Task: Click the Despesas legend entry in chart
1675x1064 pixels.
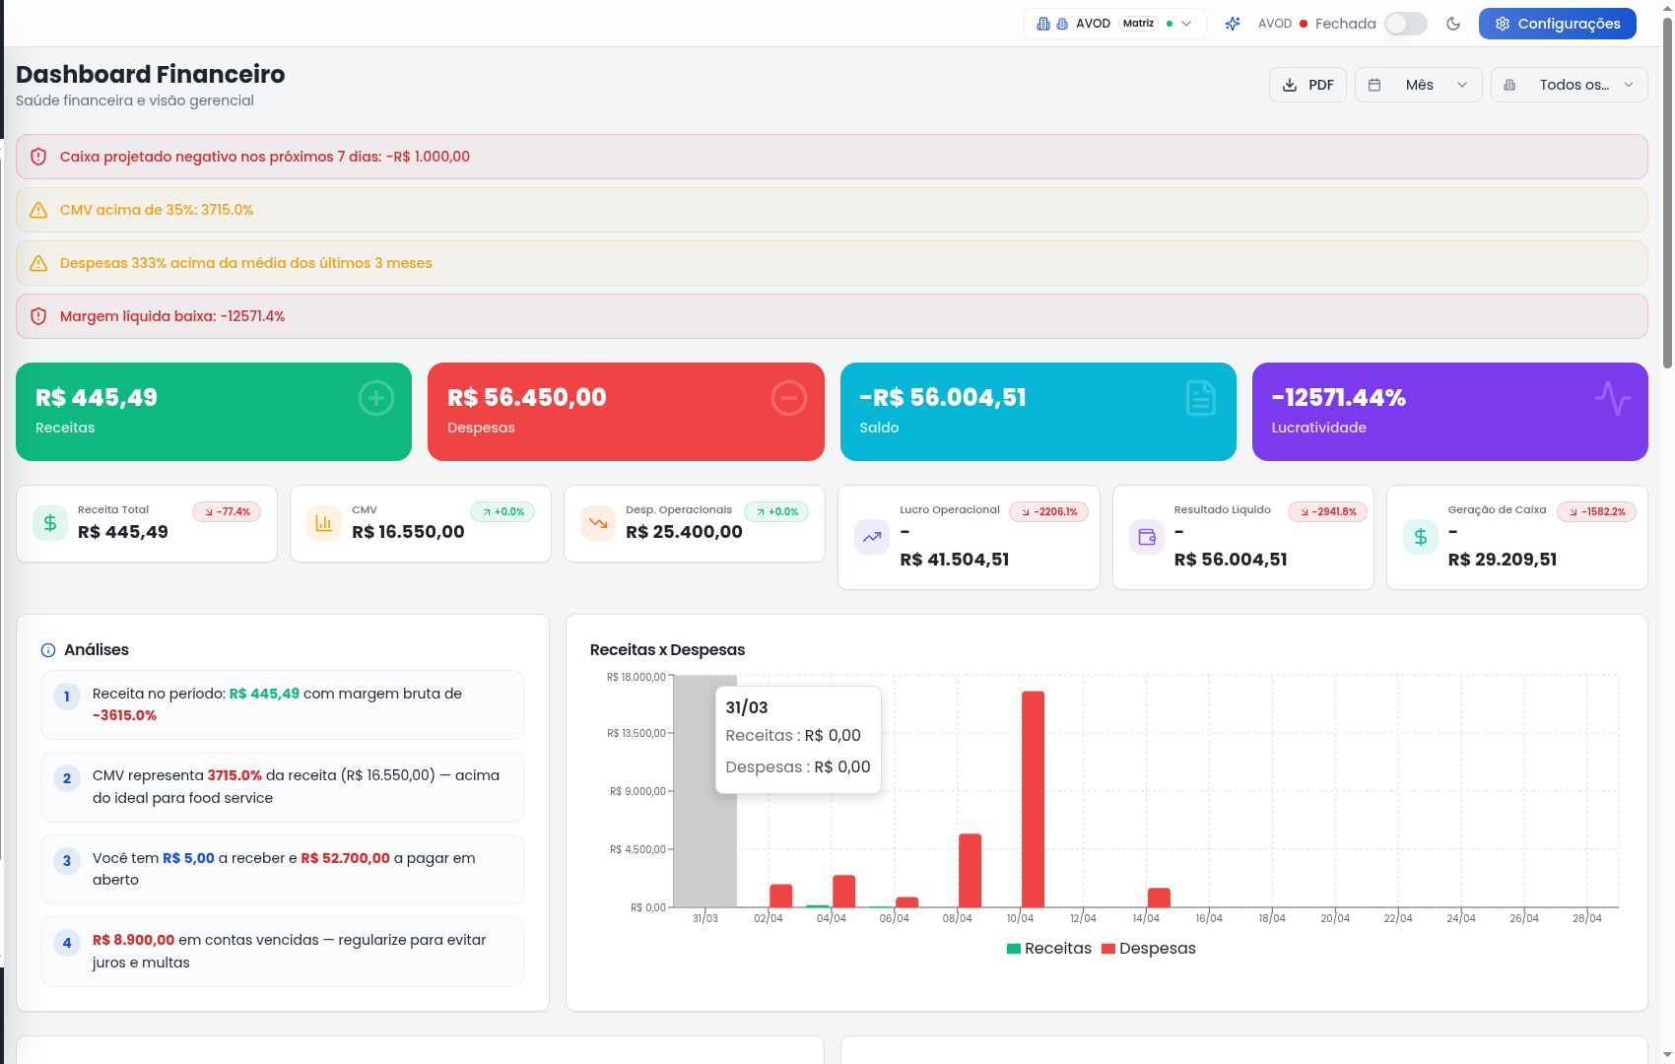Action: point(1149,949)
